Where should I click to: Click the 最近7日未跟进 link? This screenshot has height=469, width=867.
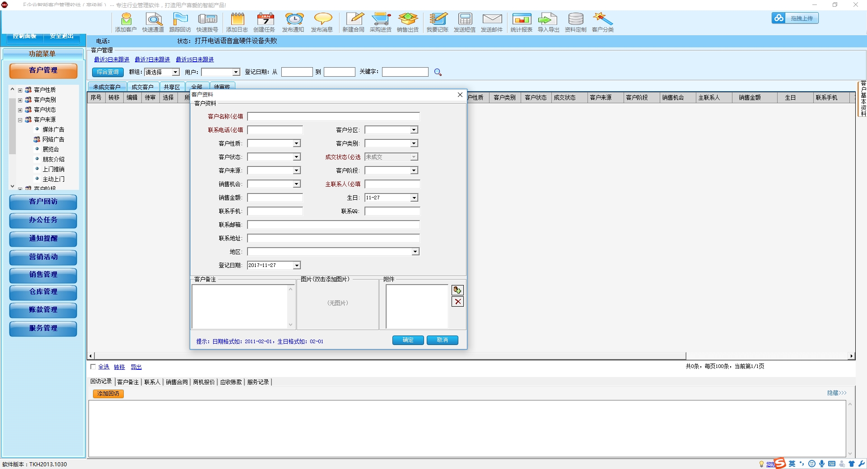pos(152,60)
